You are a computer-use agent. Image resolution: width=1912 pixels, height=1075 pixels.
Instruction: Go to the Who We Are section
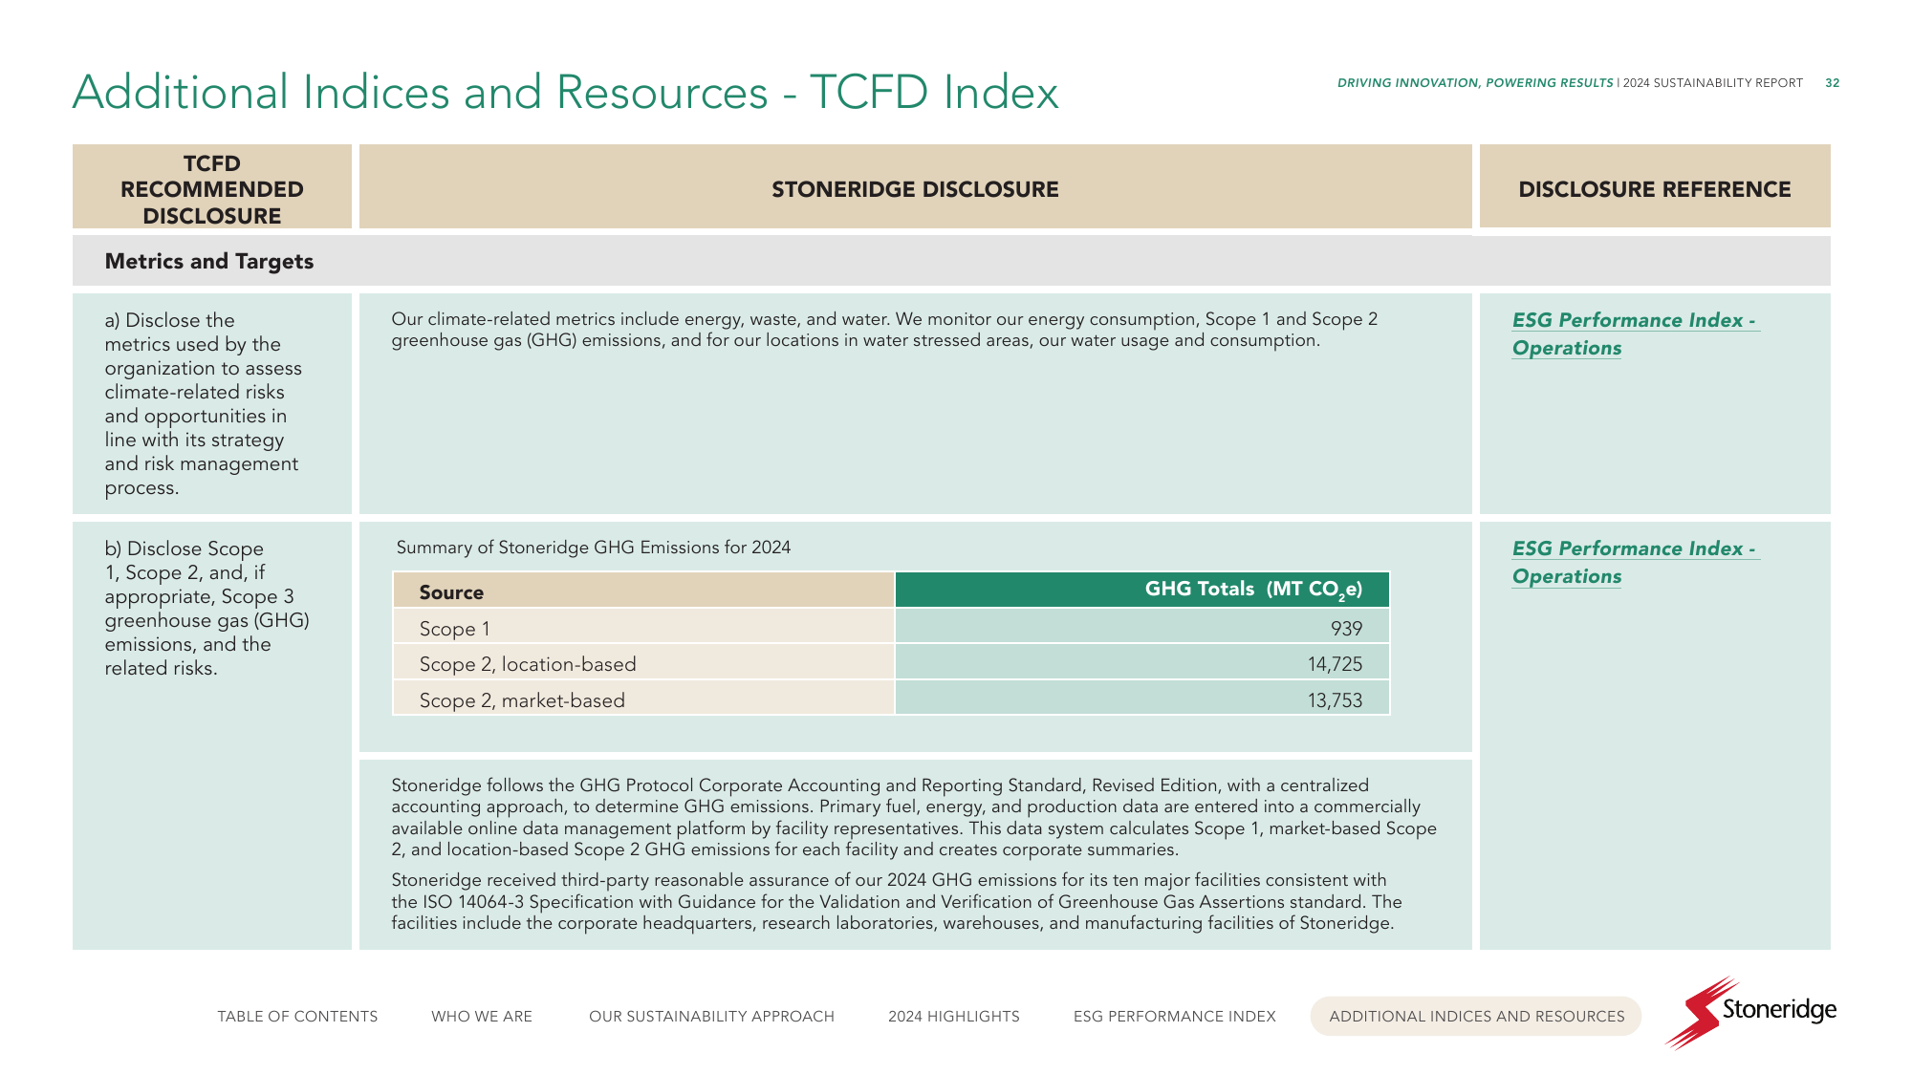(482, 1016)
